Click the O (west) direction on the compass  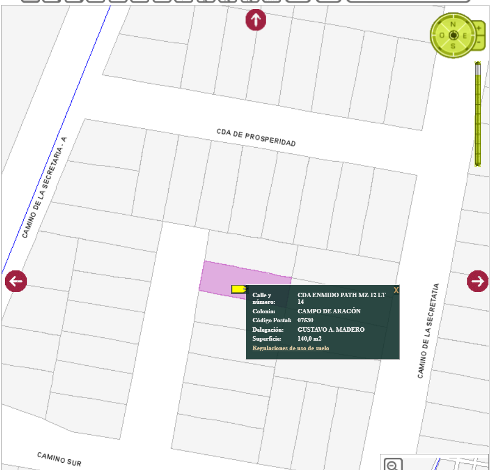pos(442,35)
